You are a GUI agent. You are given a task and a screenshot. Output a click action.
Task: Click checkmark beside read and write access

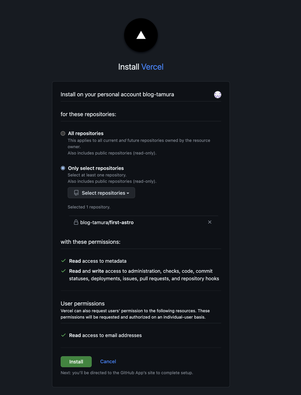[64, 271]
